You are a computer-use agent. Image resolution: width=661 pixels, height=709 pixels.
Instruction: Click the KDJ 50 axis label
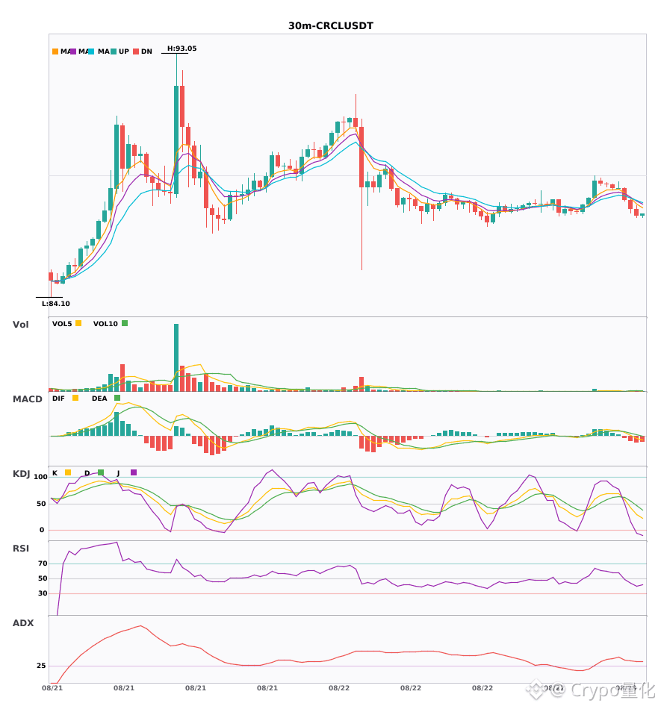[x=42, y=504]
